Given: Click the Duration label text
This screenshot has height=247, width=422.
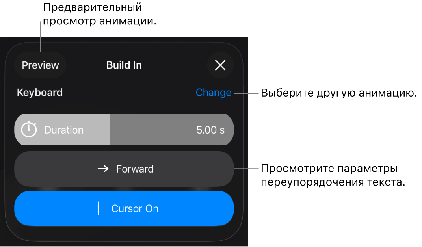Looking at the screenshot, I should 64,130.
